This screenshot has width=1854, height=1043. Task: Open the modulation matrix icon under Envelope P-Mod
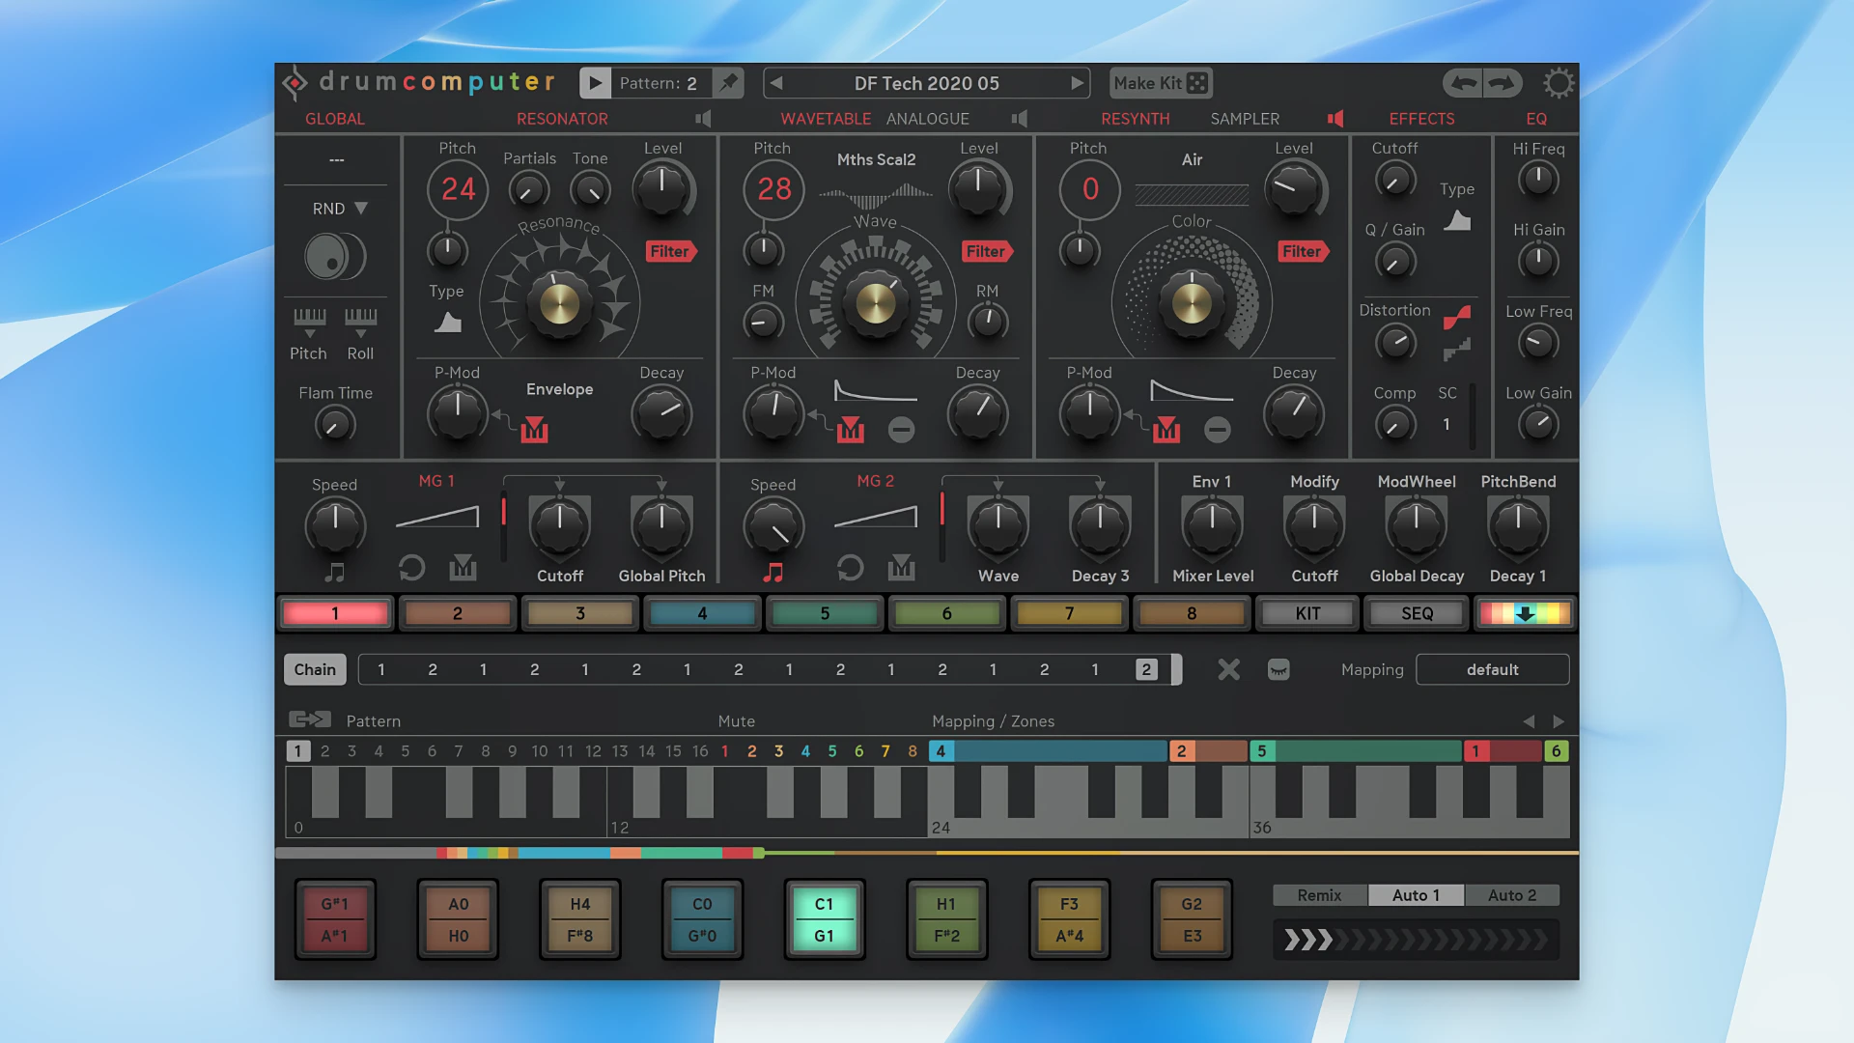[535, 431]
